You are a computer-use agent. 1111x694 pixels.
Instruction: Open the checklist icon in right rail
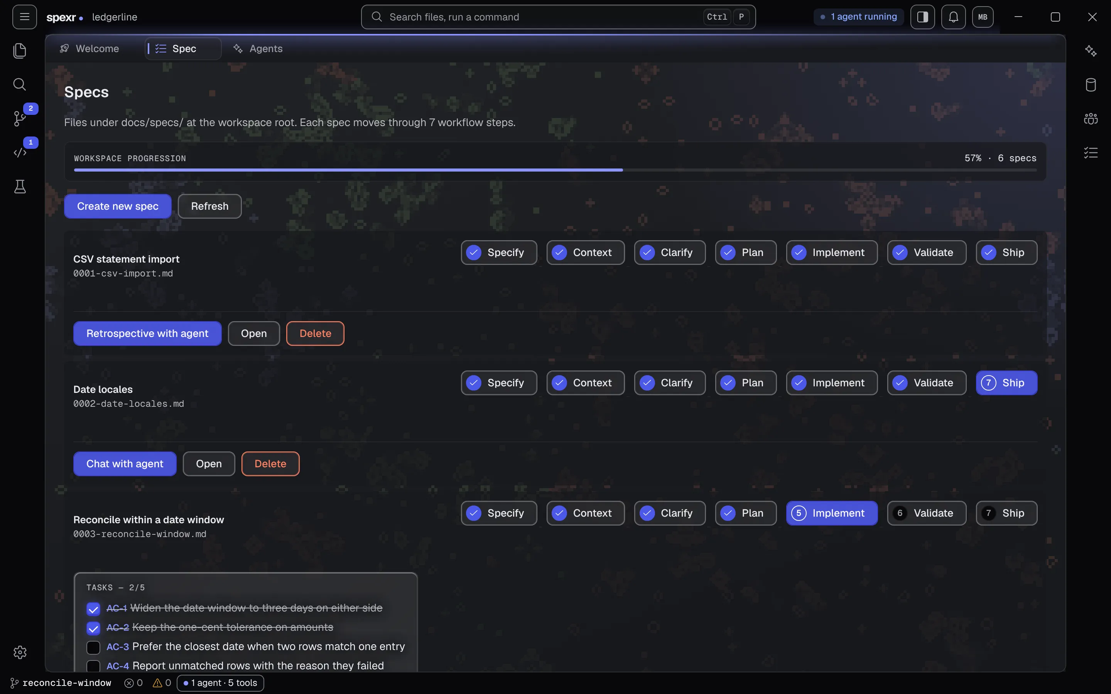pos(1091,152)
